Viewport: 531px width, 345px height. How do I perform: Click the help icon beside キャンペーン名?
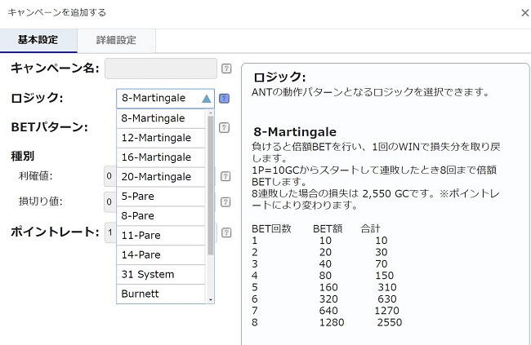[226, 69]
